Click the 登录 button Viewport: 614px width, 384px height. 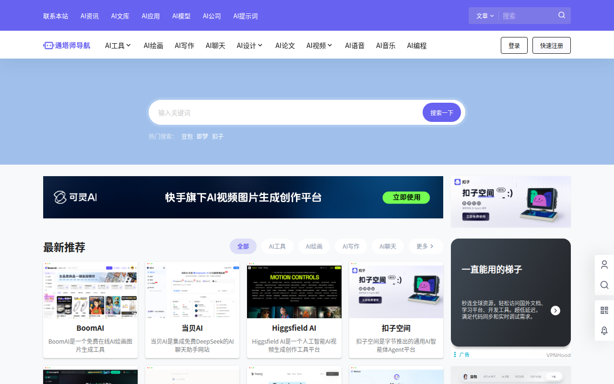514,45
